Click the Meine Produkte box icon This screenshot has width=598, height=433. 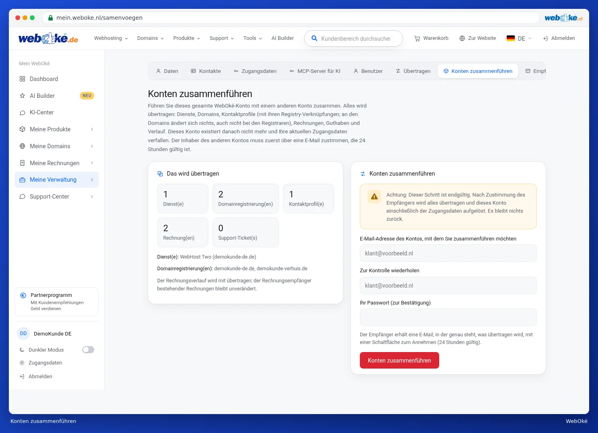pos(22,129)
